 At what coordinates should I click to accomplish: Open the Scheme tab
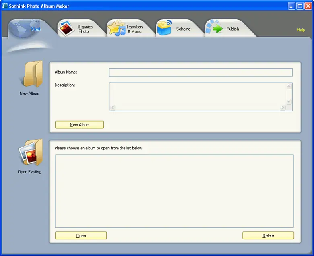point(183,29)
